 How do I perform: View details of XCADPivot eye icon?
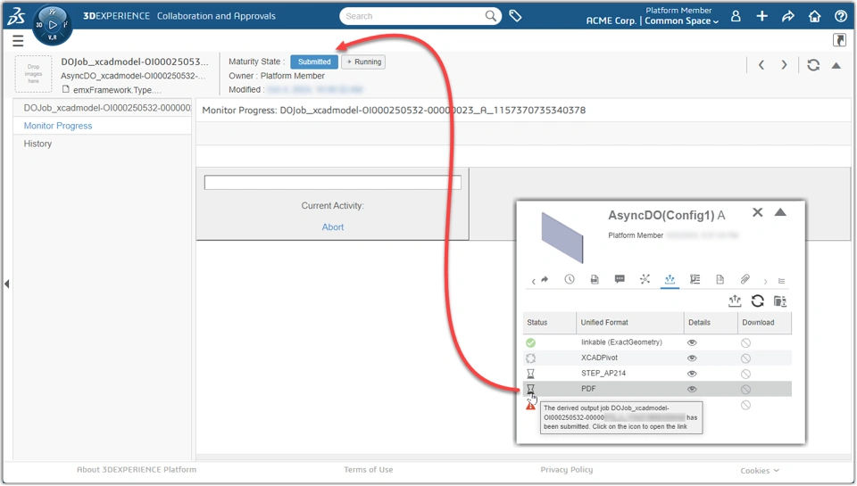click(692, 358)
